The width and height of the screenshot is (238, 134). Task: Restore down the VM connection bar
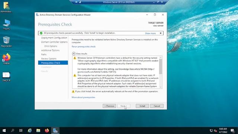[158, 2]
